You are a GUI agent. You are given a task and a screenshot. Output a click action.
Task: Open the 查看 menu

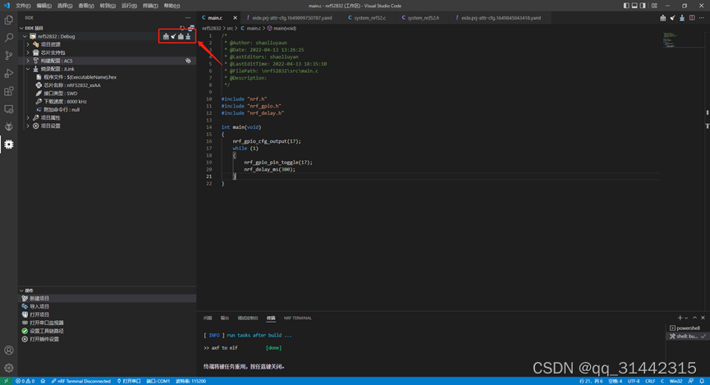(x=85, y=6)
